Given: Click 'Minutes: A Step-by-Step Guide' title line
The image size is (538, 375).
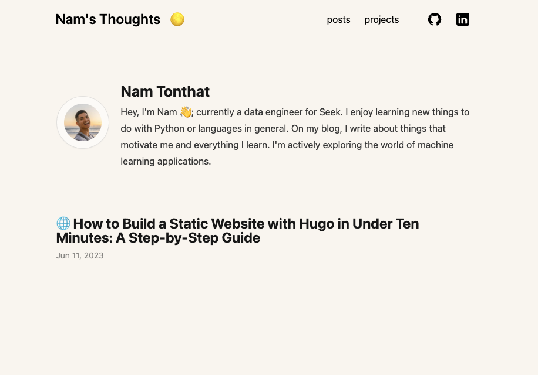Looking at the screenshot, I should click(158, 238).
